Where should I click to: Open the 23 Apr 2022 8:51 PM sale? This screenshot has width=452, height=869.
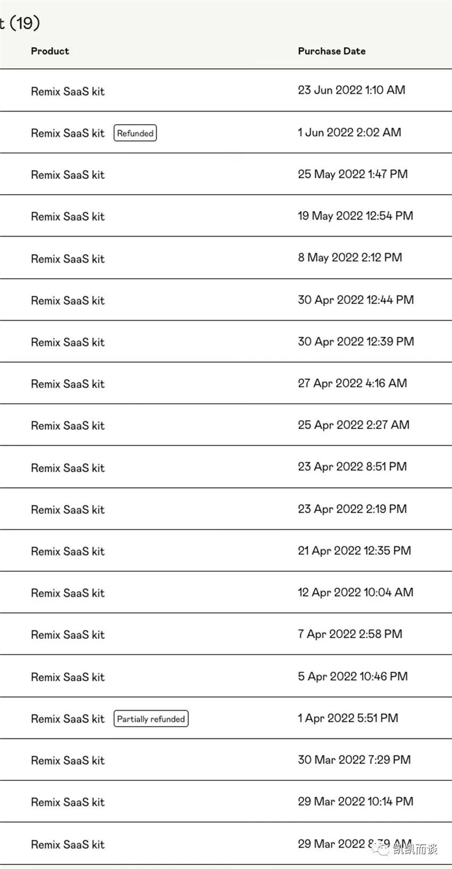click(226, 467)
